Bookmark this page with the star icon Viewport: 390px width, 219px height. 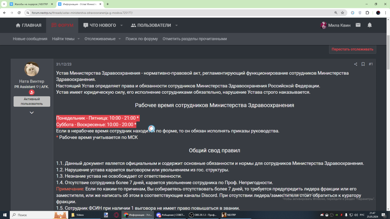342,13
